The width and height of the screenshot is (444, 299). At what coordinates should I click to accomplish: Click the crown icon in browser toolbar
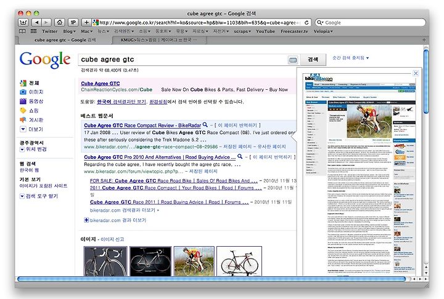click(23, 22)
